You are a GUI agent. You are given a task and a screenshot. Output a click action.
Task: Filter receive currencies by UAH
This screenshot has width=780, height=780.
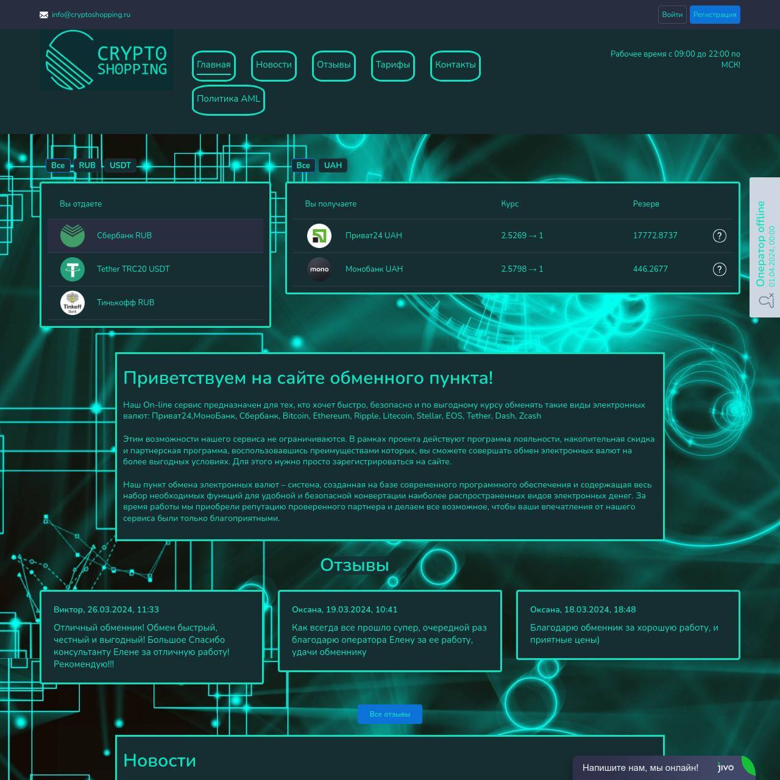coord(333,165)
